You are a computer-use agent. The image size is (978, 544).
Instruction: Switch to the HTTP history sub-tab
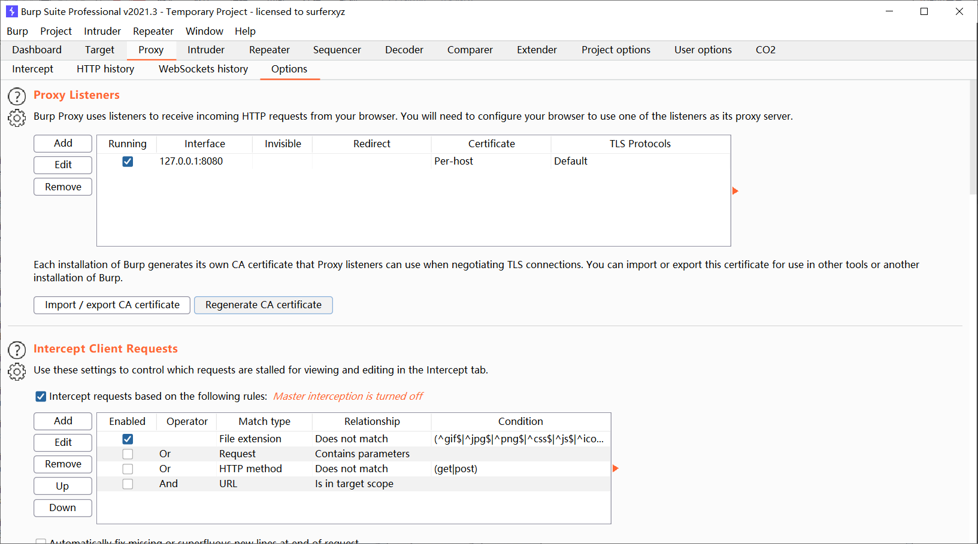(105, 69)
